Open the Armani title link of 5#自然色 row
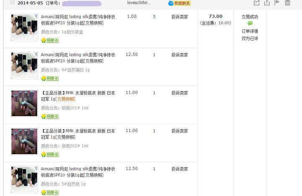The width and height of the screenshot is (302, 196). point(78,172)
